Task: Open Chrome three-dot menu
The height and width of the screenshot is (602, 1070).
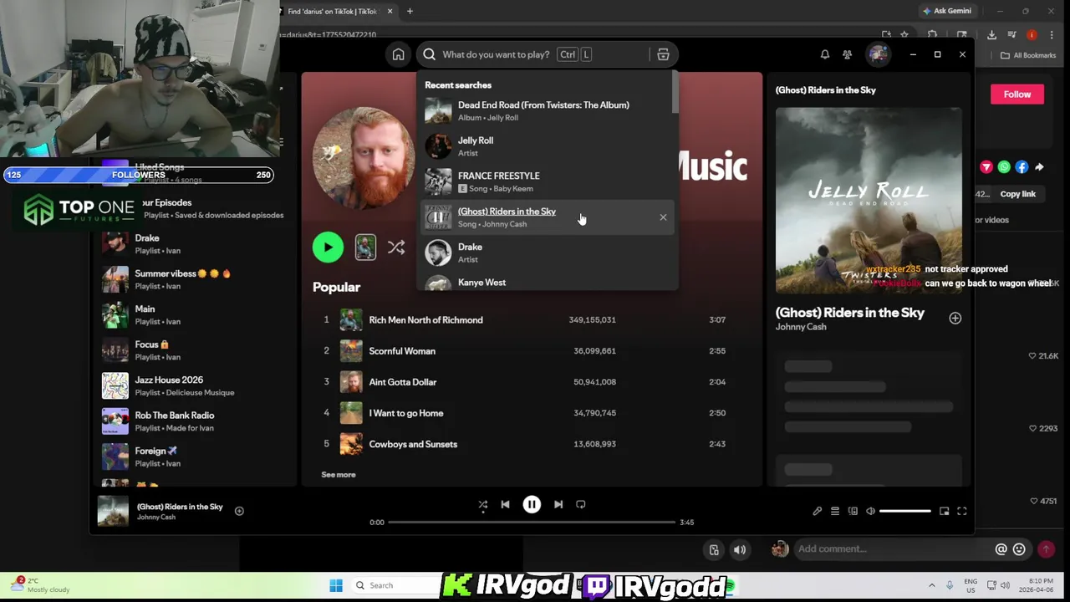Action: pyautogui.click(x=1052, y=35)
